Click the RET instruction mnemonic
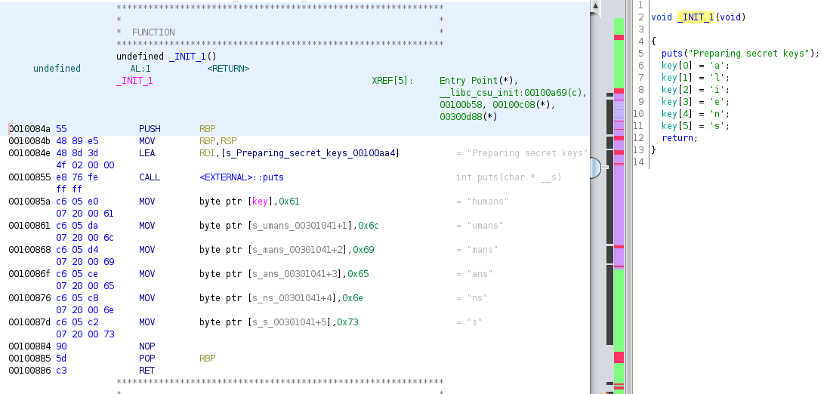Screen dimensions: 827x394 (147, 371)
